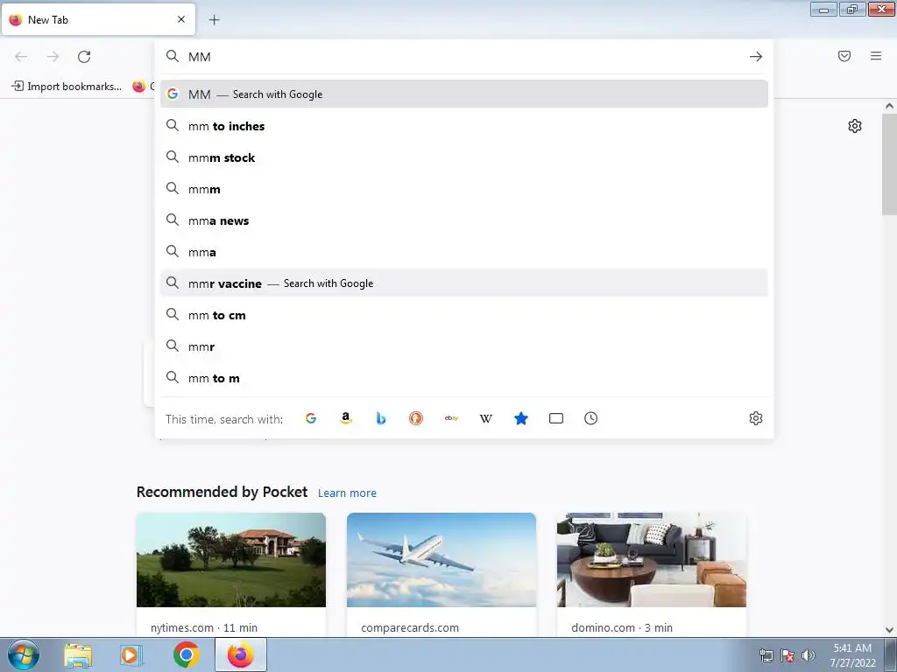
Task: Search with the Google engine icon
Action: click(x=311, y=418)
